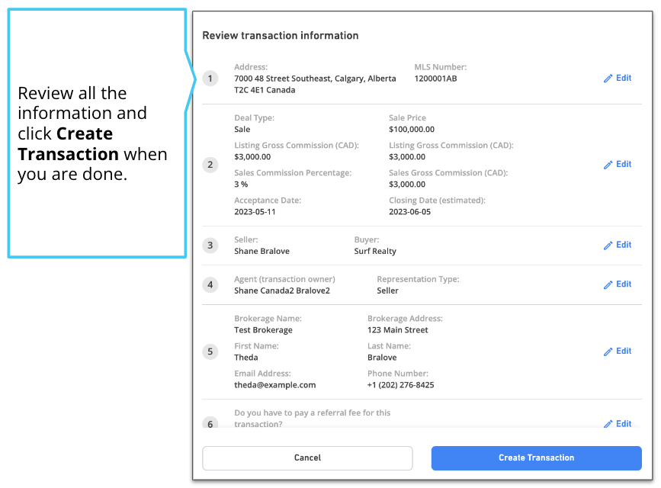Click the 'Sales Gross Commission (CAD):' label
The height and width of the screenshot is (488, 661).
[x=448, y=173]
